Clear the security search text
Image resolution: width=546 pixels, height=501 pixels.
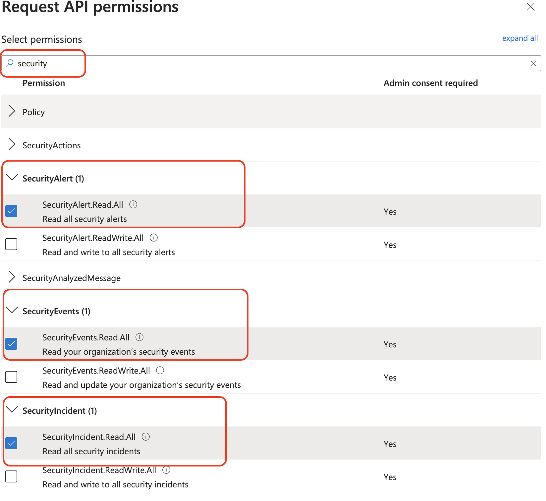(x=533, y=63)
